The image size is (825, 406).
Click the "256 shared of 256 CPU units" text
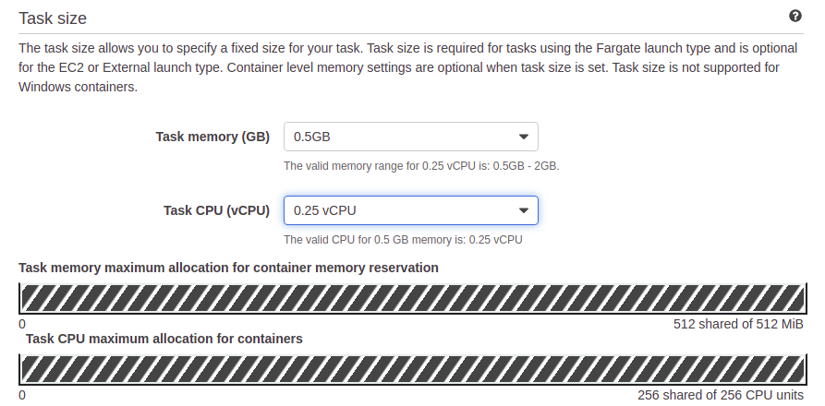721,395
